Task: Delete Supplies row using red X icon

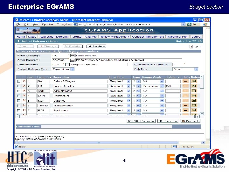Action: (24, 100)
